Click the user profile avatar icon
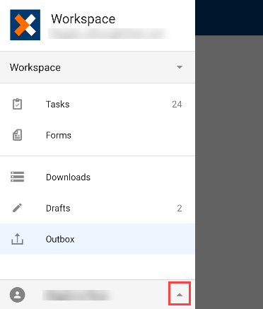263x309 pixels. (x=17, y=295)
